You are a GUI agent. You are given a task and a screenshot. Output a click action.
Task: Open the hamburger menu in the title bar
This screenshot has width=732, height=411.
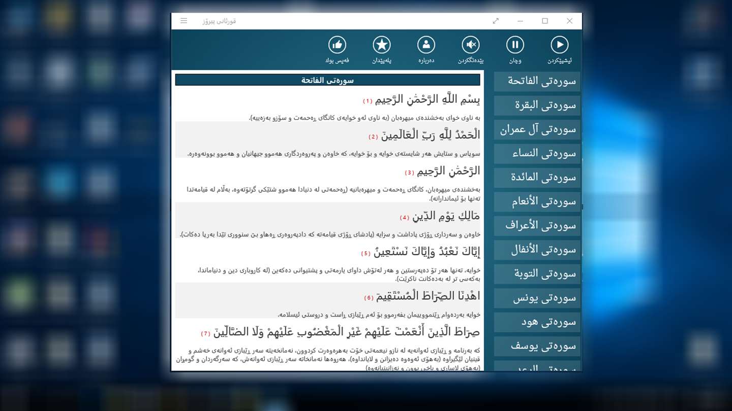point(184,21)
